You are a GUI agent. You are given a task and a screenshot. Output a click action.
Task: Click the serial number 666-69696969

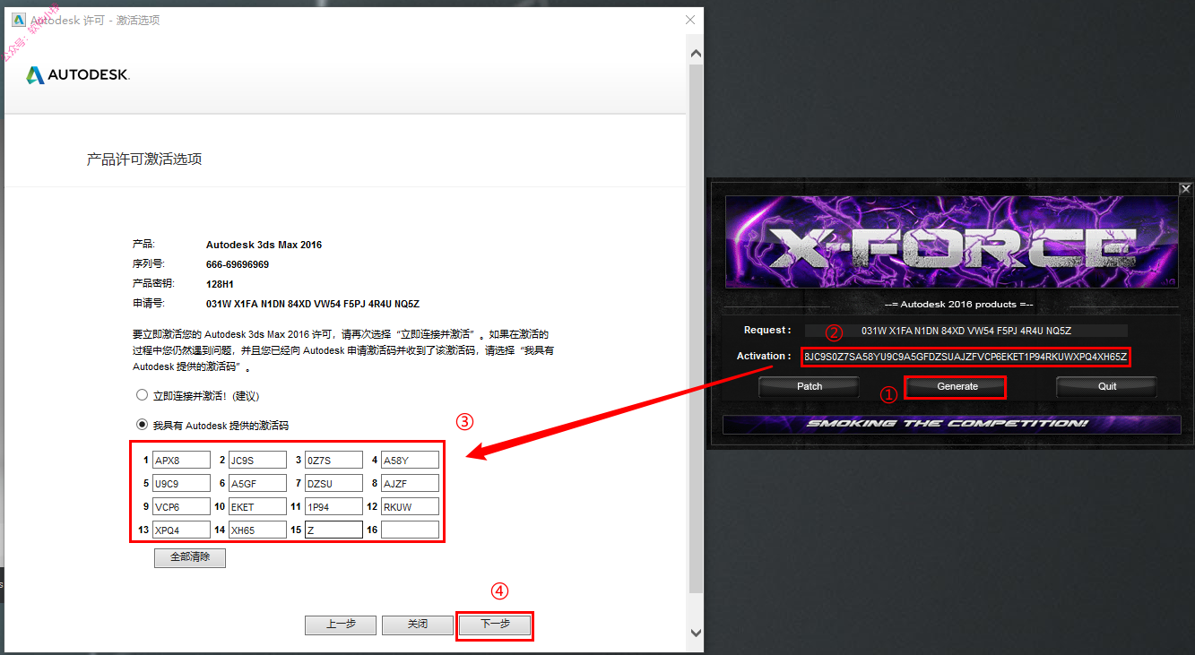click(x=238, y=264)
